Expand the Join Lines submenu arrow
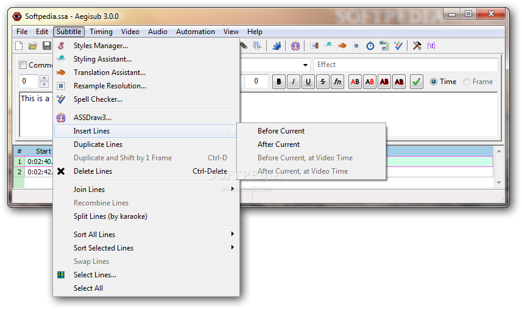Viewport: 522px width, 309px height. [x=232, y=189]
